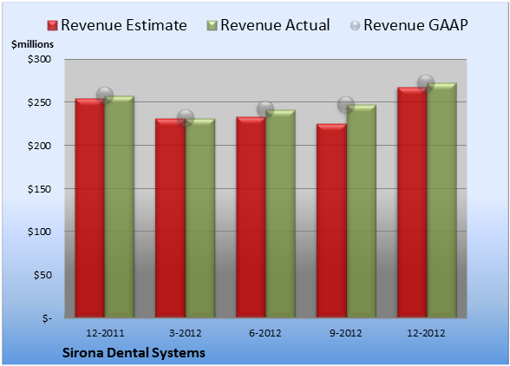Click the GAAP sphere marker for 6-2012
Viewport: 510px width, 366px height.
pyautogui.click(x=265, y=109)
